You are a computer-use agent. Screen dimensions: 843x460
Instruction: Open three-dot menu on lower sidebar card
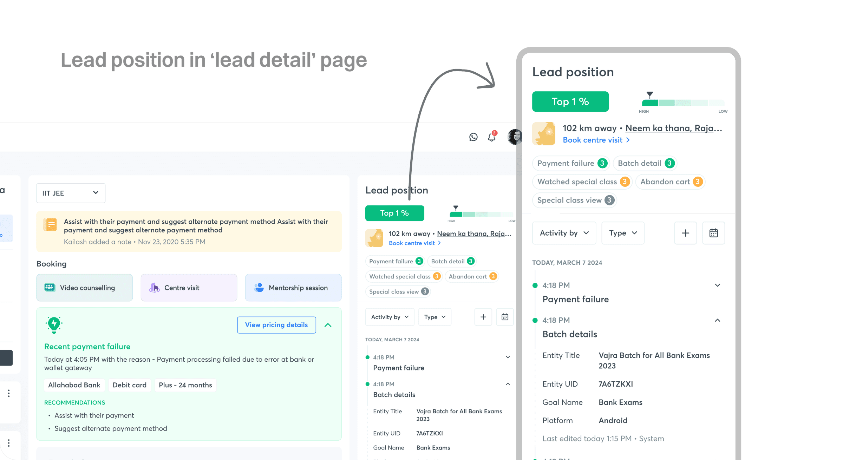pos(9,443)
